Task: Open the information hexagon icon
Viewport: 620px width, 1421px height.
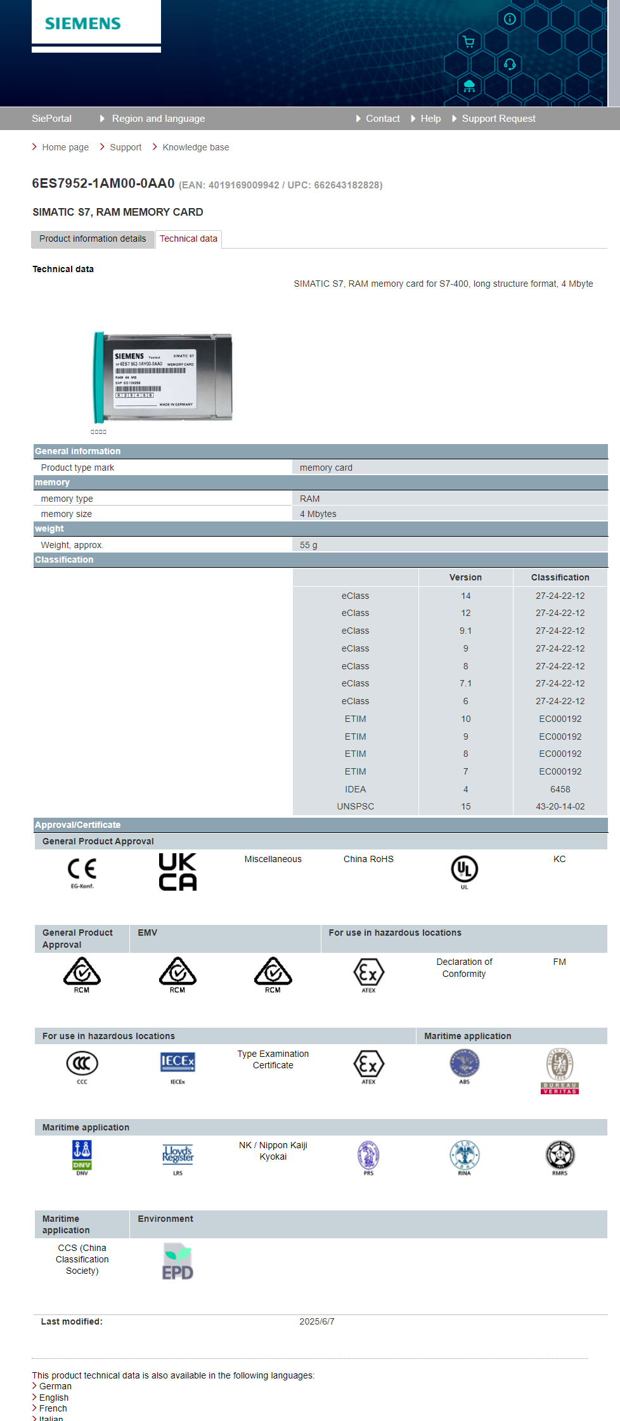Action: point(510,19)
